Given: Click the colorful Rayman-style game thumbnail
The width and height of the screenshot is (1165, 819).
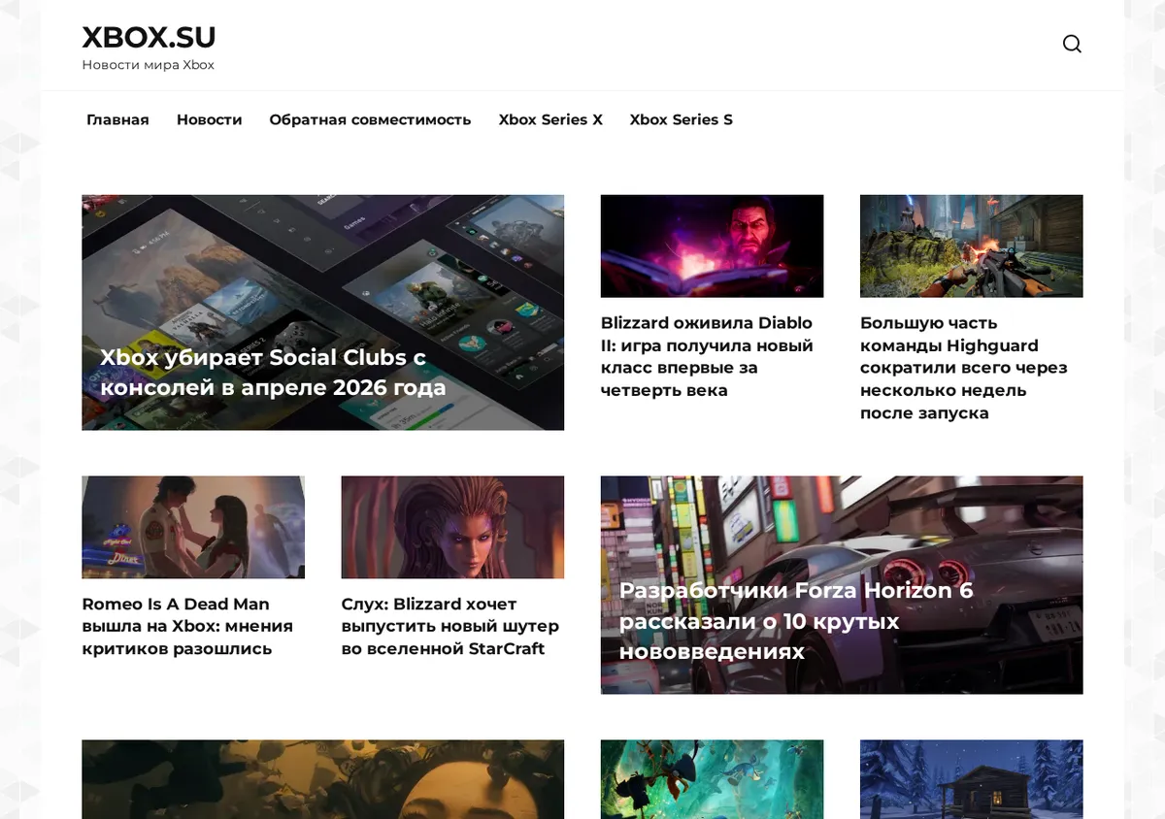Looking at the screenshot, I should (x=712, y=779).
